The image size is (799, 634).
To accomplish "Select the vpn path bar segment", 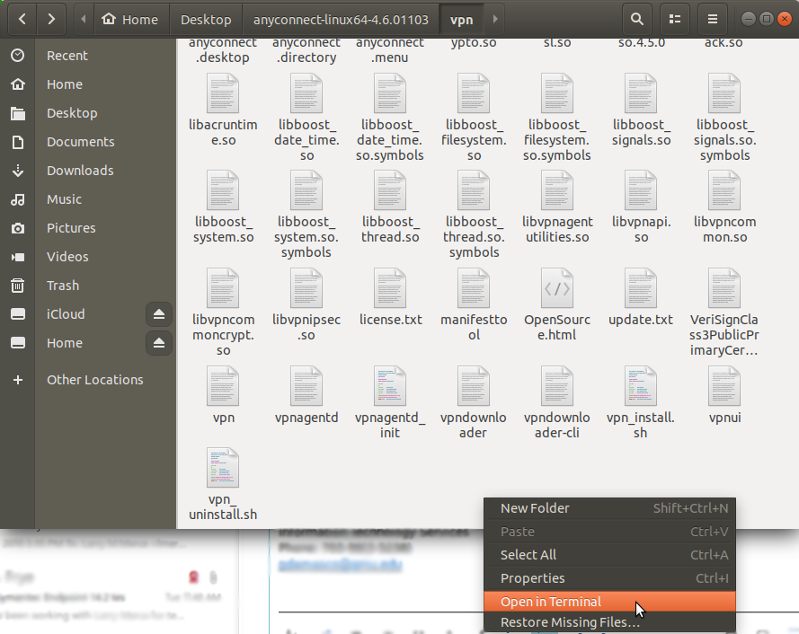I will click(462, 20).
